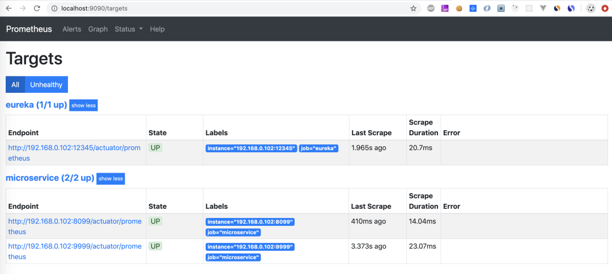Open the 192.168.0.102:8099 endpoint link
Screen dimensions: 612x274
(75, 221)
